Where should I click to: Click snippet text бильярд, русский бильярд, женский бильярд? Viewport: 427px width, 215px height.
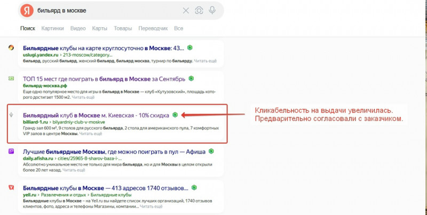pyautogui.click(x=69, y=61)
